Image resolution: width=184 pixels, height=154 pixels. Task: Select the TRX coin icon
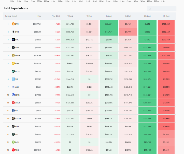point(13,150)
